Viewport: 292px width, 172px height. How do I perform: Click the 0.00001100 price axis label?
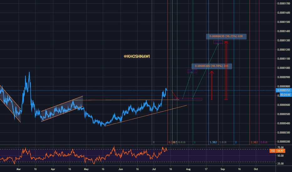(x=284, y=58)
